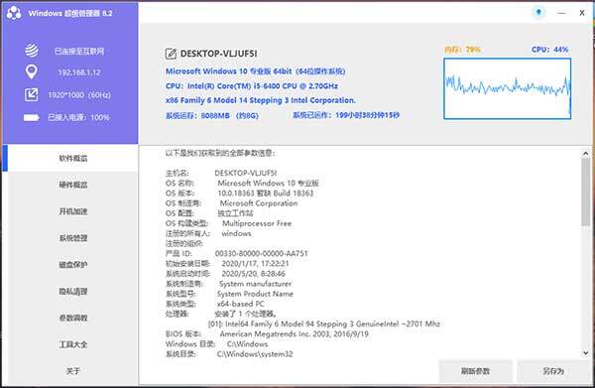Open the 工具大全 section

pyautogui.click(x=72, y=344)
